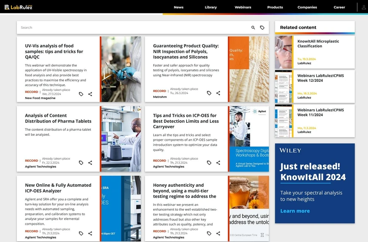Open the Products menu item
Screen dimensions: 368x242
275,7
